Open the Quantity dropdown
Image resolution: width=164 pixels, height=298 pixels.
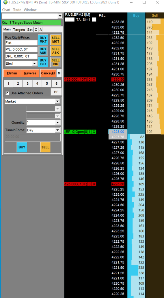point(58,123)
